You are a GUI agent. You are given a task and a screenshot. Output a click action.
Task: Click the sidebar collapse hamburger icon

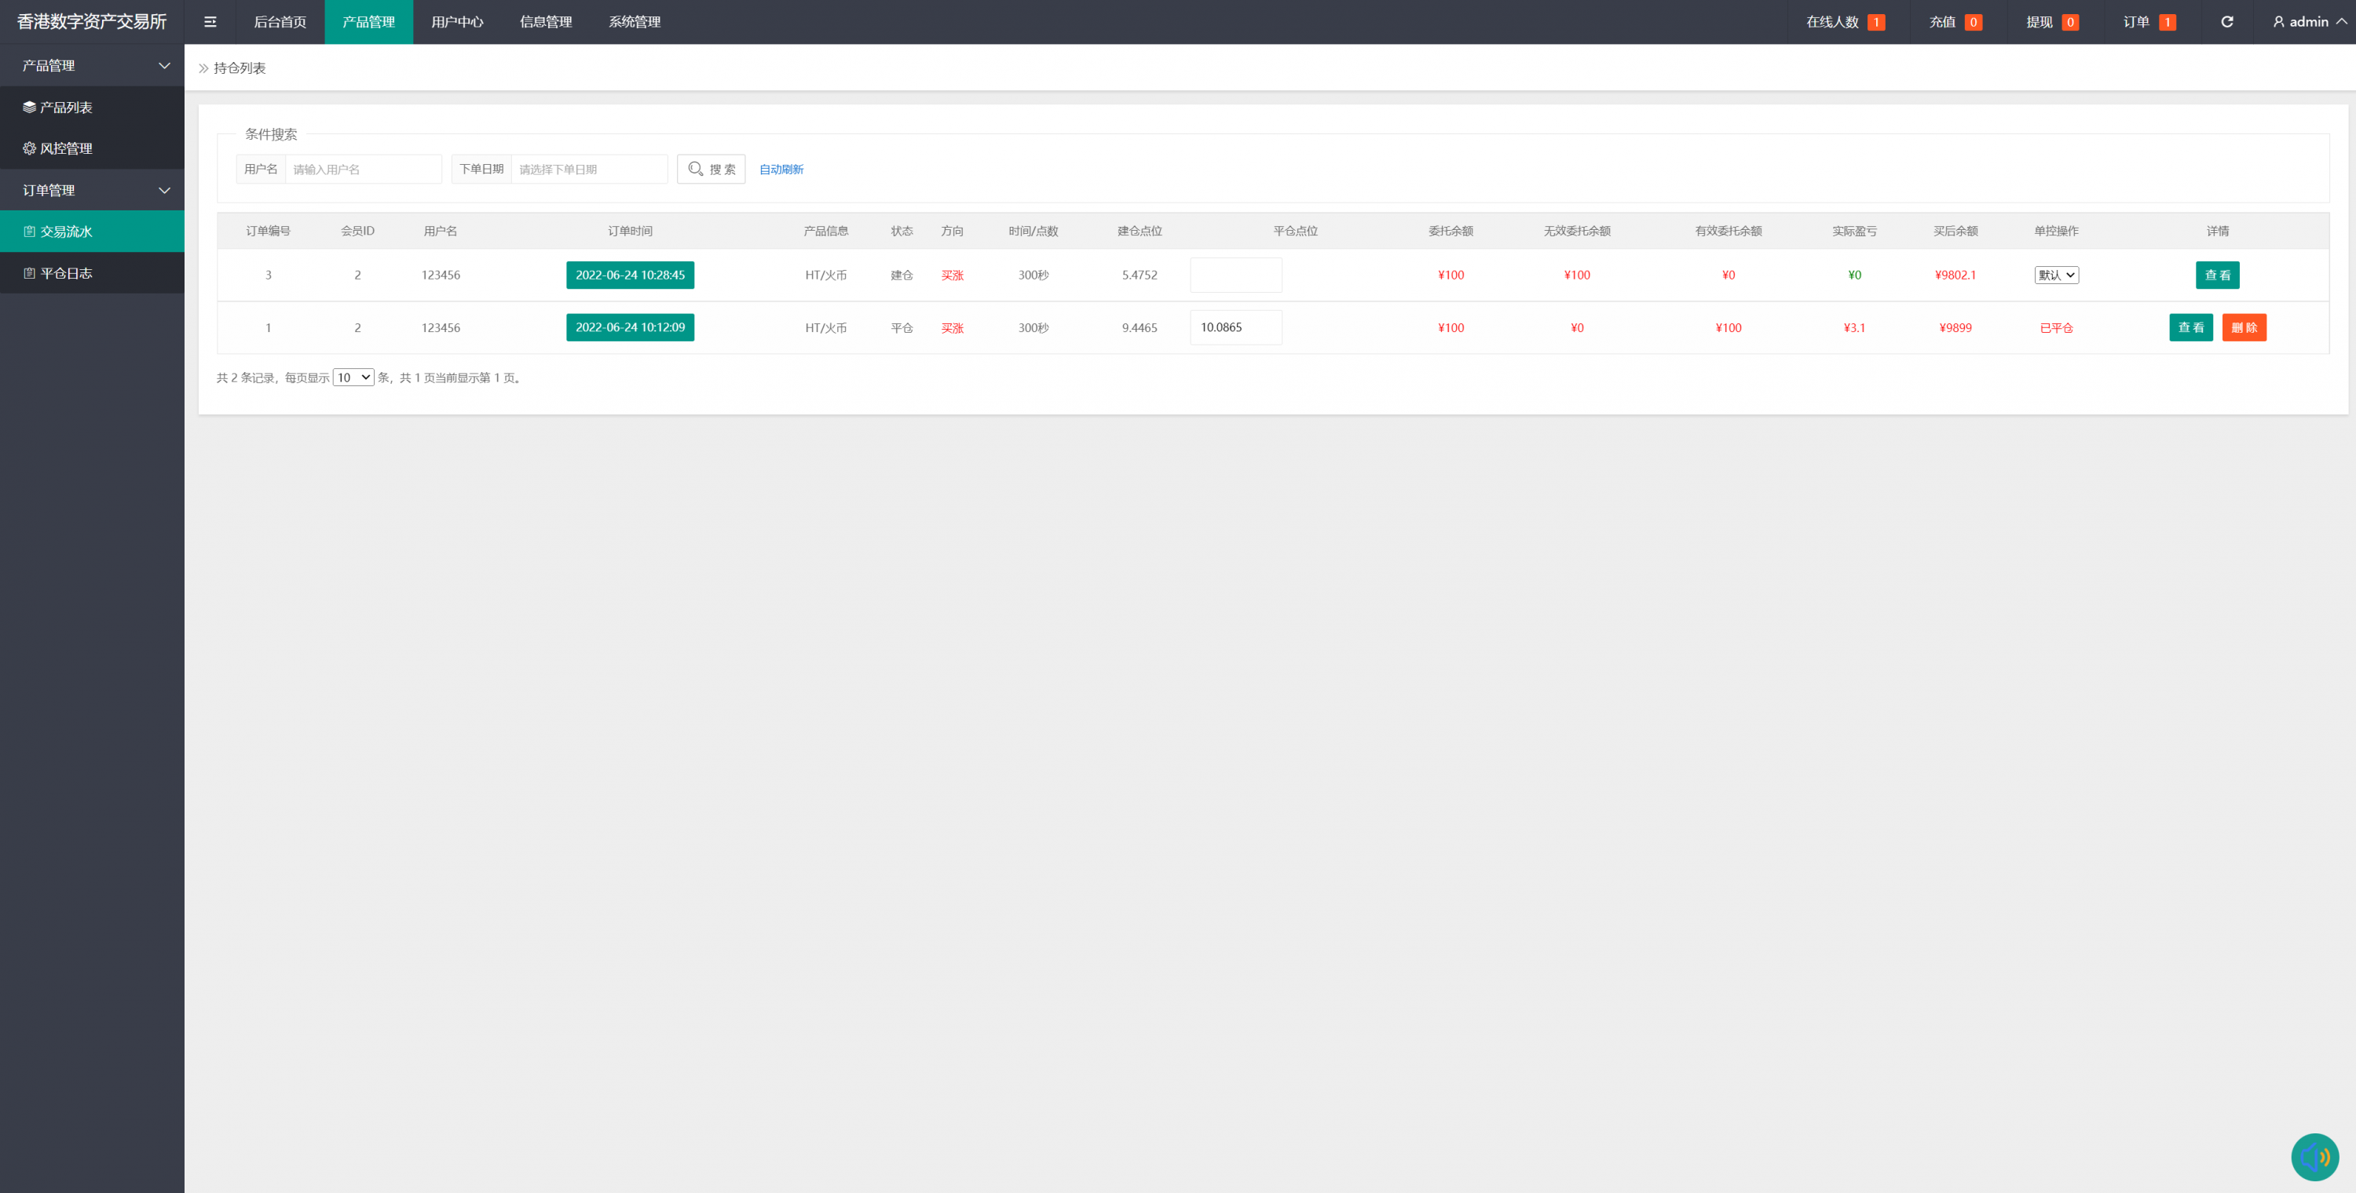coord(210,22)
